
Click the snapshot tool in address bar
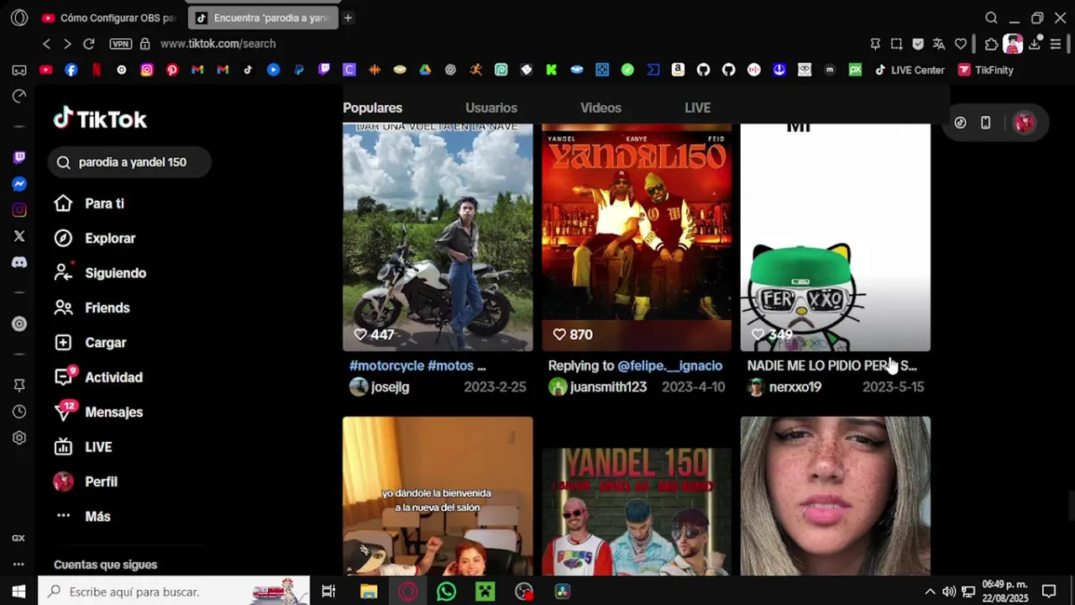pyautogui.click(x=896, y=44)
